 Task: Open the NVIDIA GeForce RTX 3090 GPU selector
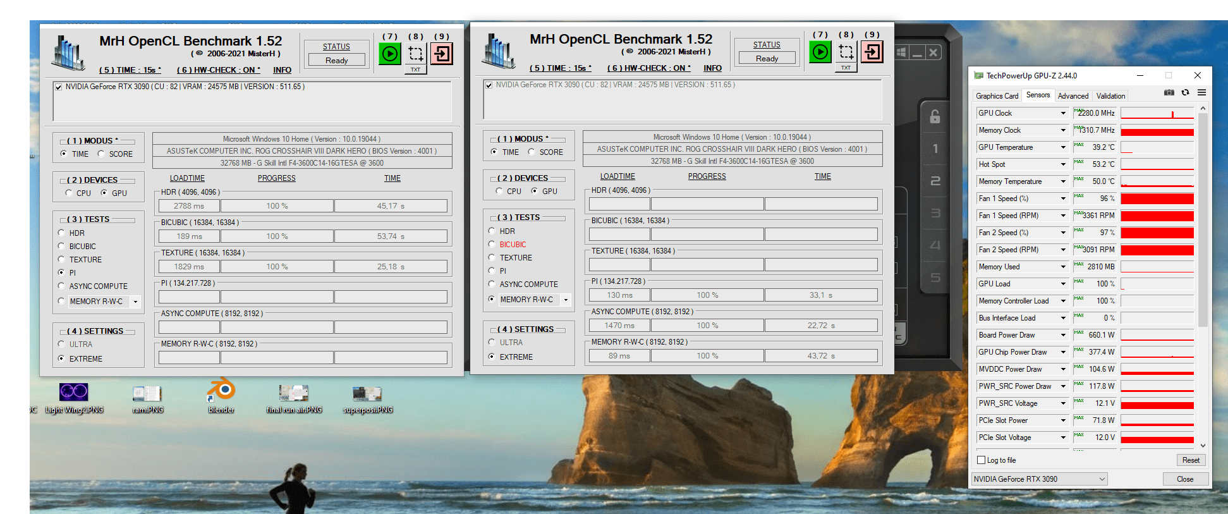1040,479
